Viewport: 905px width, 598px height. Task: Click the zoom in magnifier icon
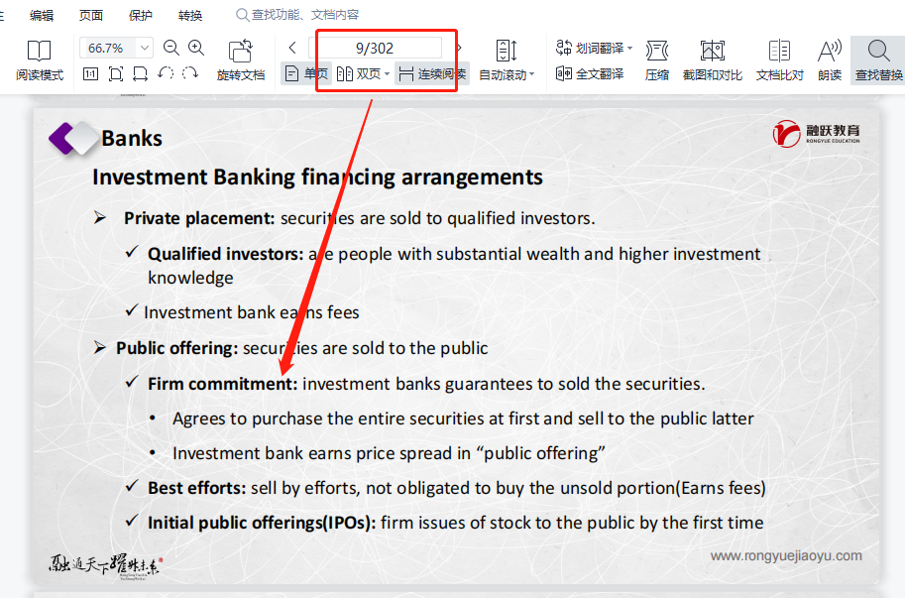(196, 48)
